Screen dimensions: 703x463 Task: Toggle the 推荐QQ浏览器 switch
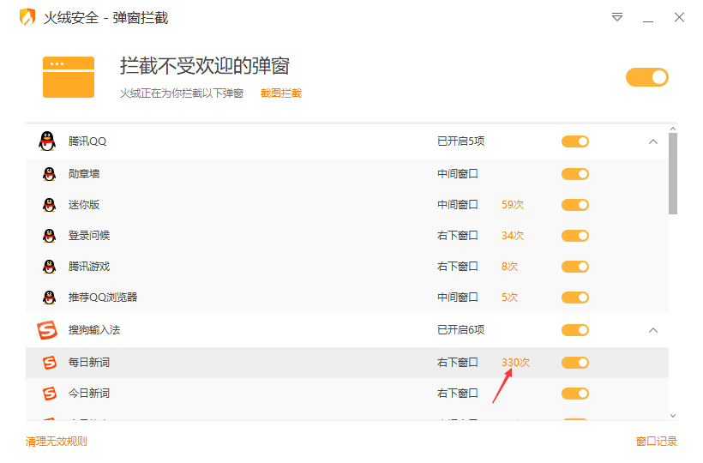coord(575,298)
